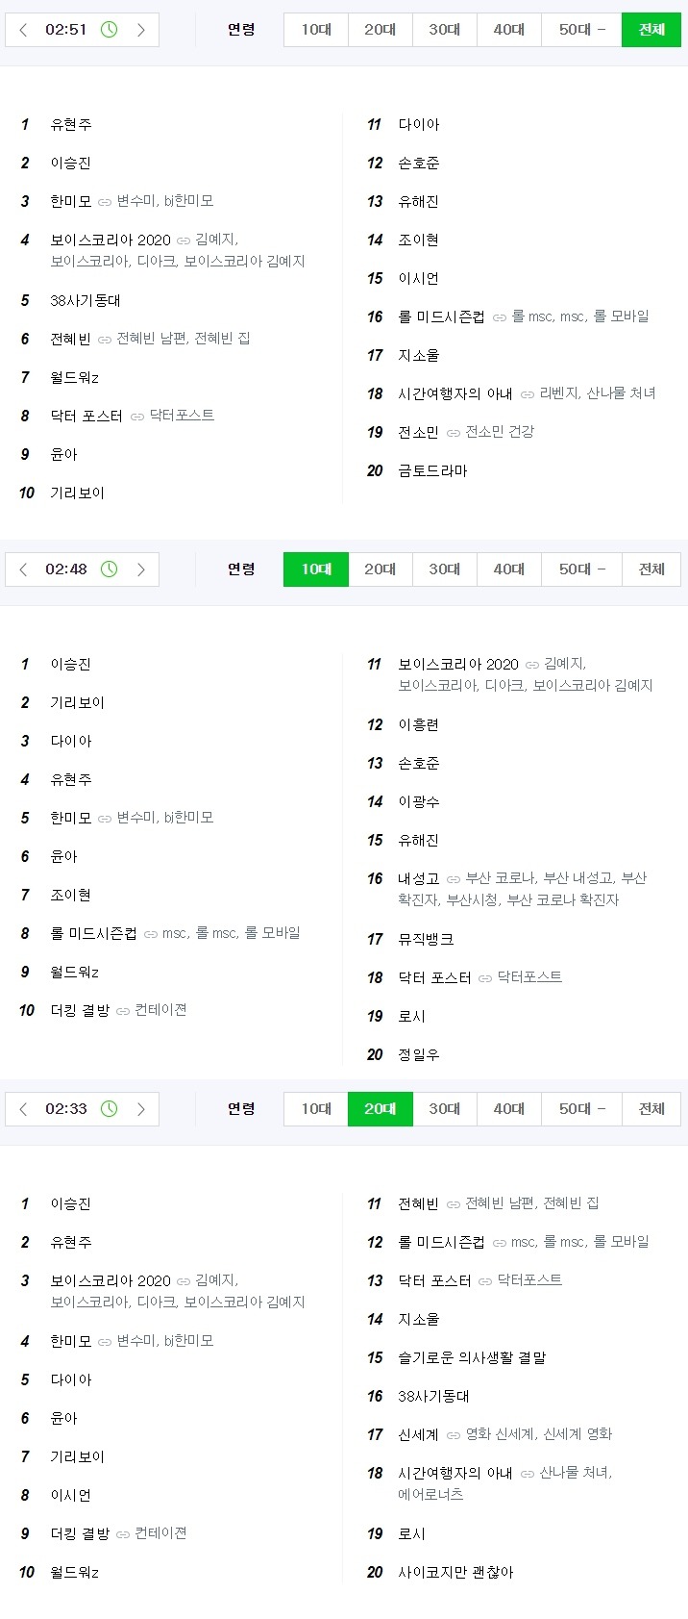Open the 금토드라마 search keyword
Viewport: 688px width, 1619px height.
click(x=432, y=470)
